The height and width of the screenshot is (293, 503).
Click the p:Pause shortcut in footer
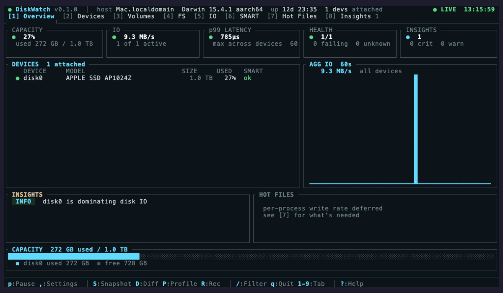click(x=21, y=284)
